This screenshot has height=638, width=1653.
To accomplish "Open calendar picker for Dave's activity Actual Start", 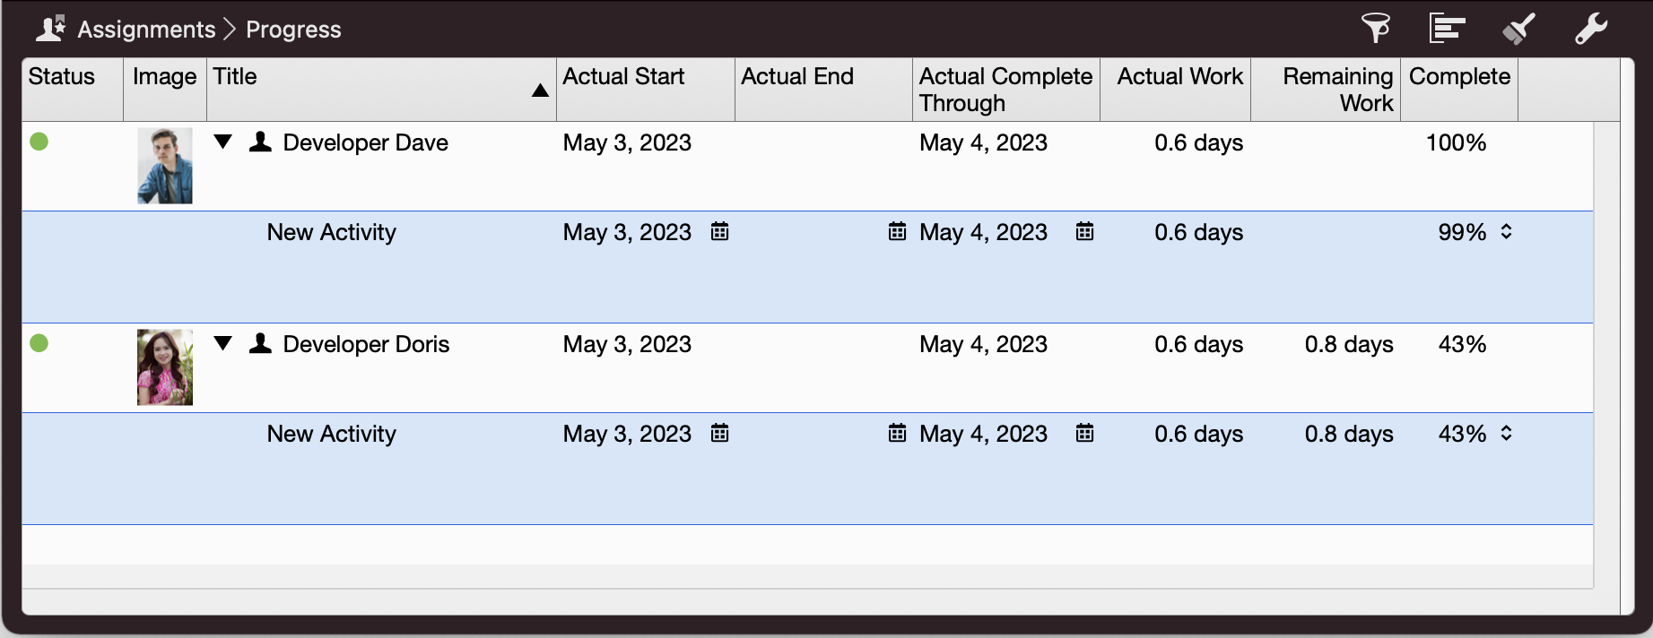I will tap(719, 232).
